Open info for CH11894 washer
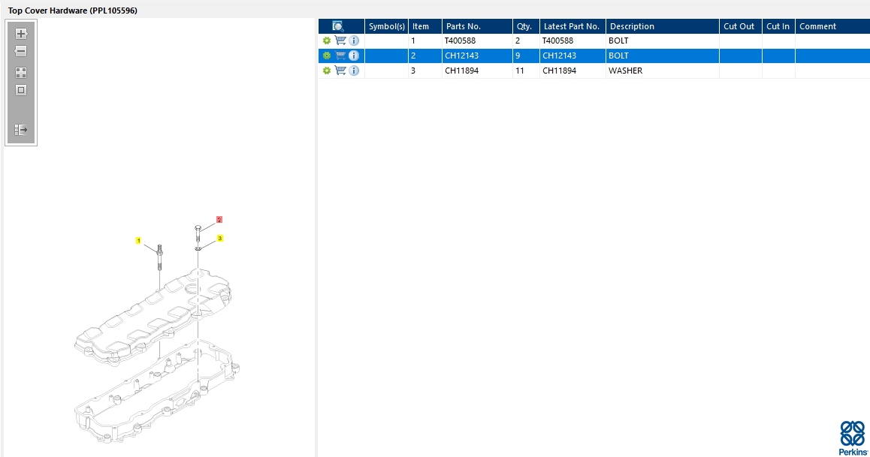The width and height of the screenshot is (870, 457). tap(354, 71)
